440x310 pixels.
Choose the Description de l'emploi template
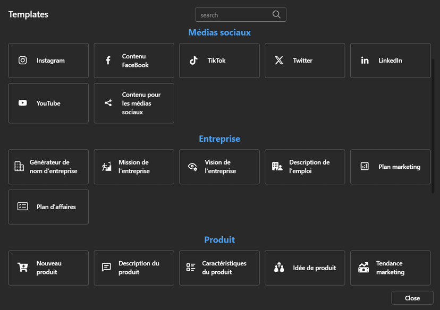304,167
